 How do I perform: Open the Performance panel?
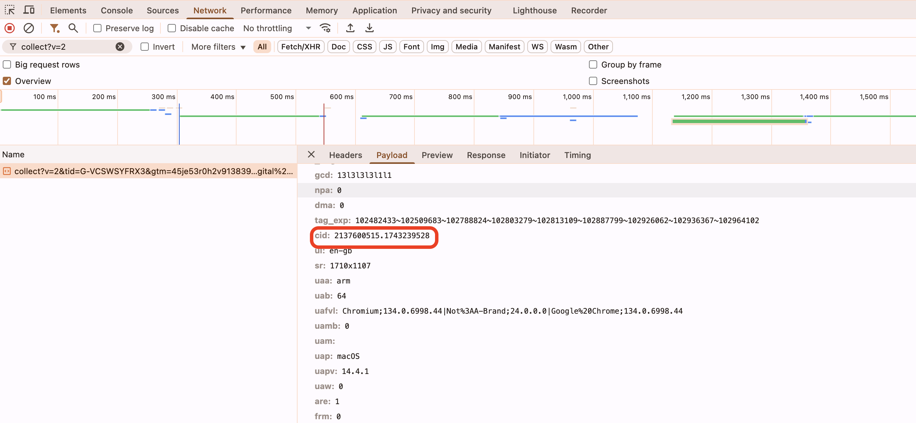pos(266,10)
